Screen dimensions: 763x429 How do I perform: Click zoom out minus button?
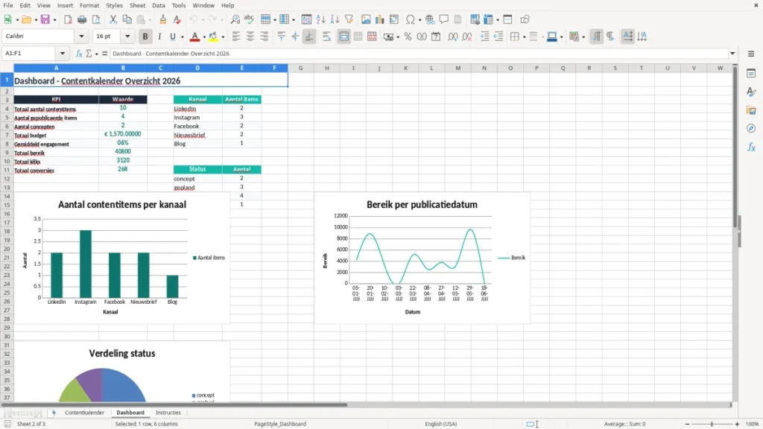click(x=687, y=424)
